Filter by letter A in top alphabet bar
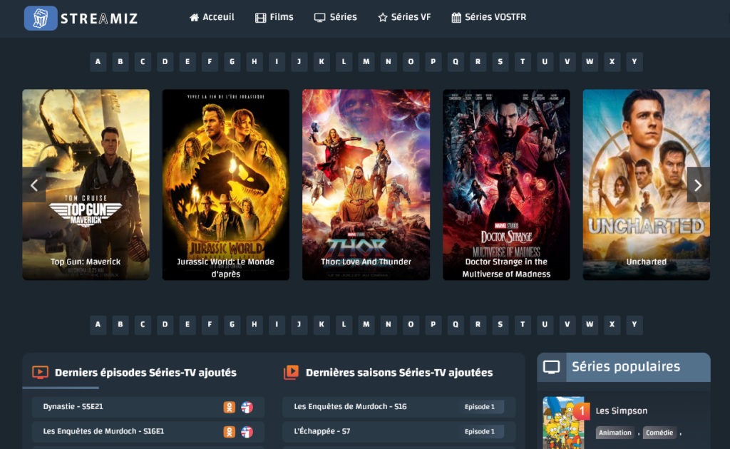Screen dimensions: 730x449 click(x=98, y=62)
